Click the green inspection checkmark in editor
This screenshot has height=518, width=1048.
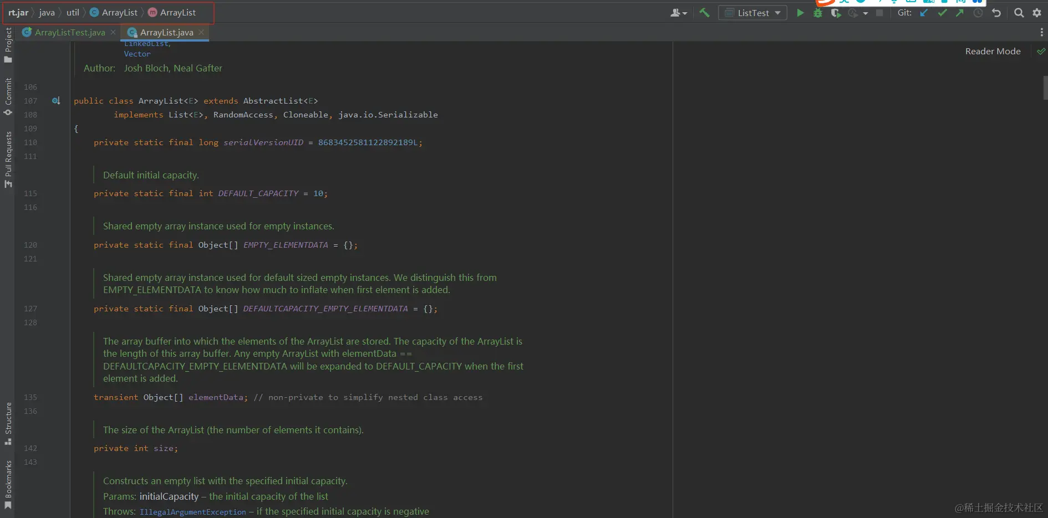tap(1041, 51)
